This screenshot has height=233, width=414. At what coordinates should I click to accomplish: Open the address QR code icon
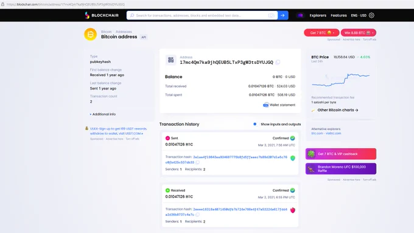[x=171, y=60]
